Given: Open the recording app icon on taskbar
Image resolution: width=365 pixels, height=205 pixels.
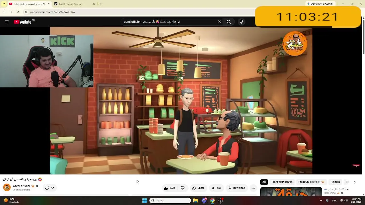Looking at the screenshot, I should click(221, 200).
